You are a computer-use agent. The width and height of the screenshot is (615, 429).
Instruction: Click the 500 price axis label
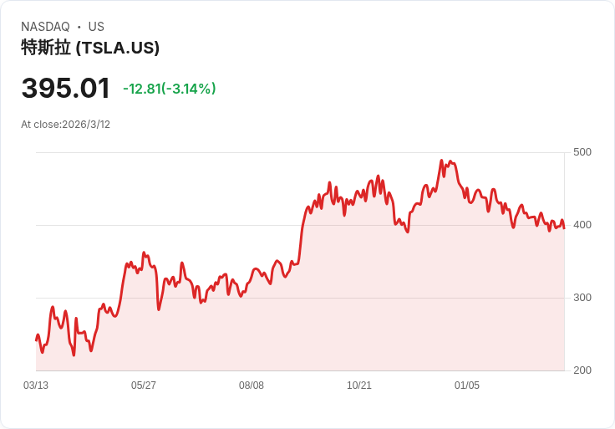[x=582, y=152]
